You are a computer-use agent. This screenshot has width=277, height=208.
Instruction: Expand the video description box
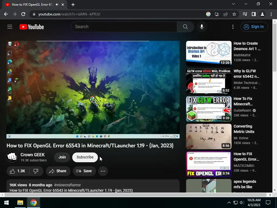coord(93,186)
